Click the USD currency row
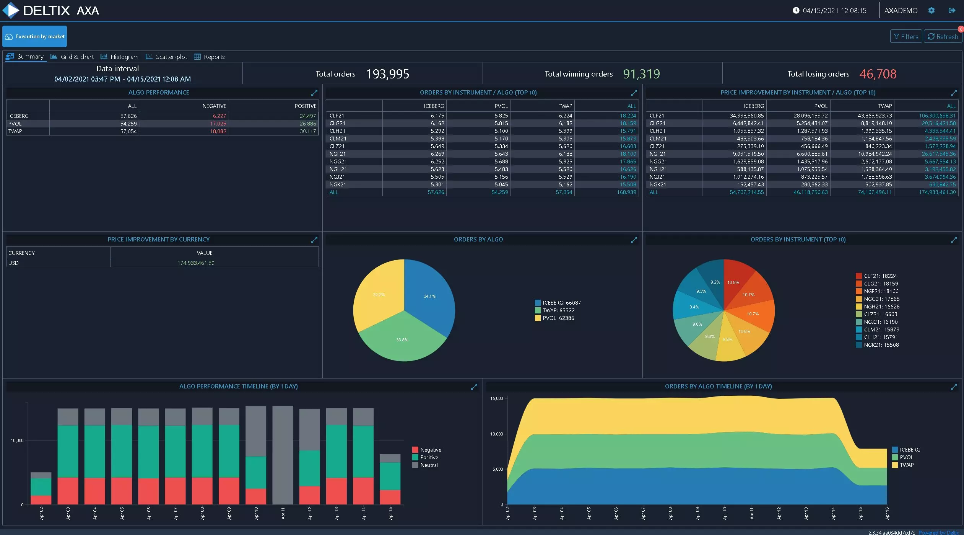The height and width of the screenshot is (535, 964). [x=162, y=263]
